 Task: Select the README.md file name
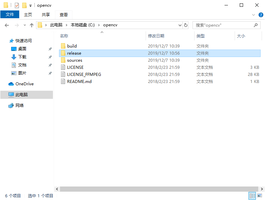click(79, 82)
